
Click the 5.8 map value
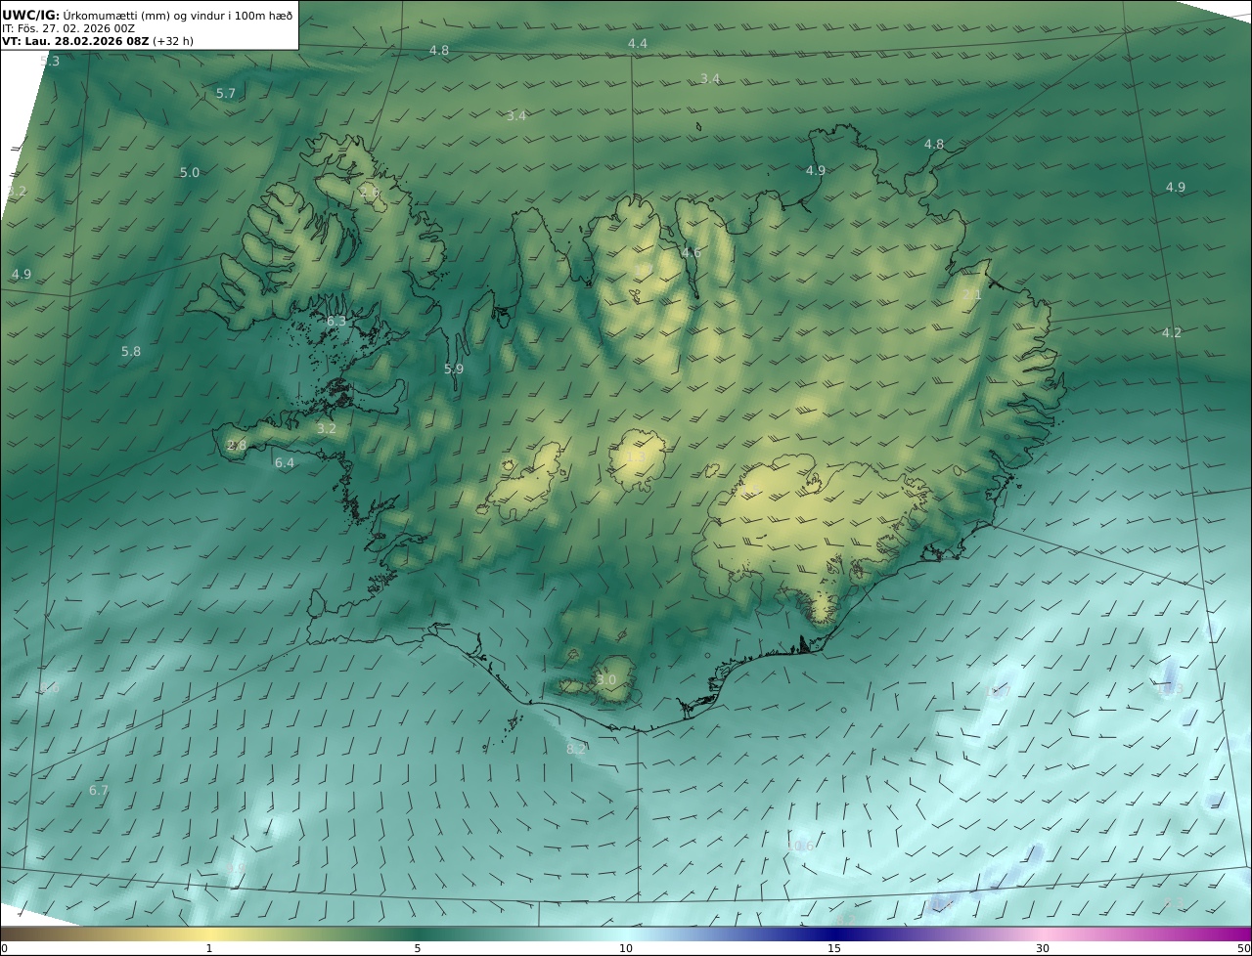coord(131,352)
